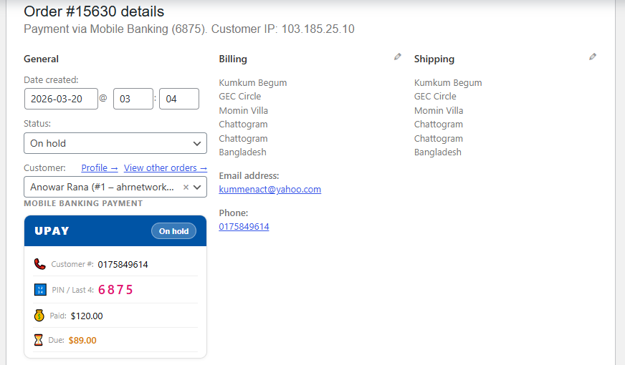Open the order Status dropdown
Image resolution: width=625 pixels, height=365 pixels.
click(x=115, y=143)
